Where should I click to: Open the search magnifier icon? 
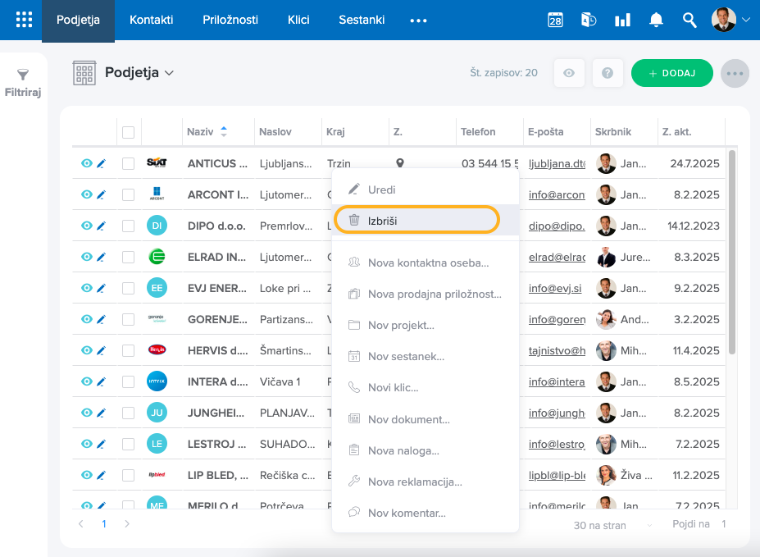(689, 20)
